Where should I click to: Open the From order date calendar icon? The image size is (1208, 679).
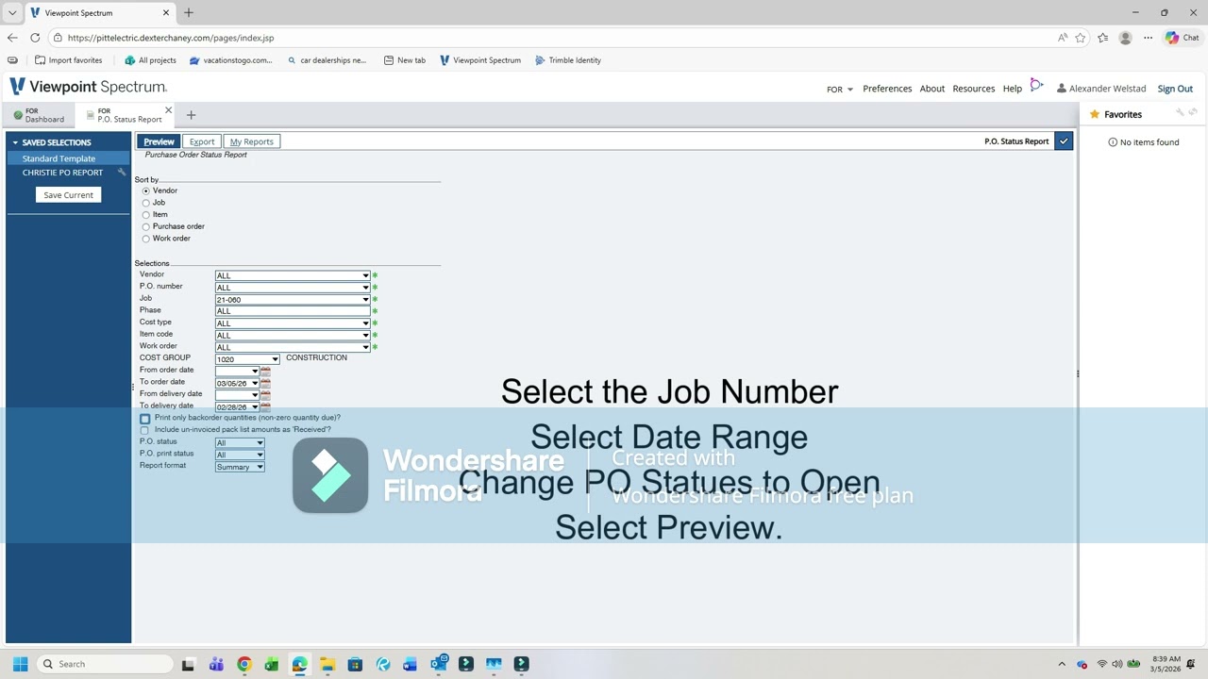click(x=265, y=372)
